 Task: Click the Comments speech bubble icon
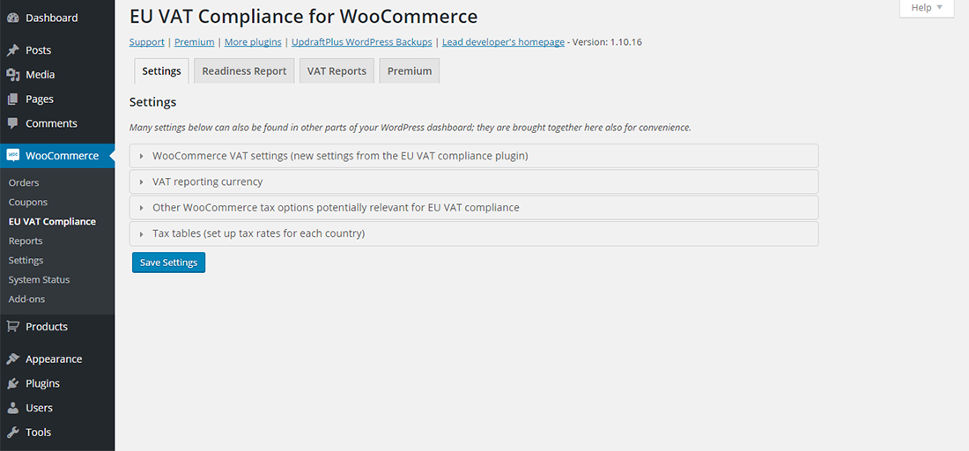13,123
